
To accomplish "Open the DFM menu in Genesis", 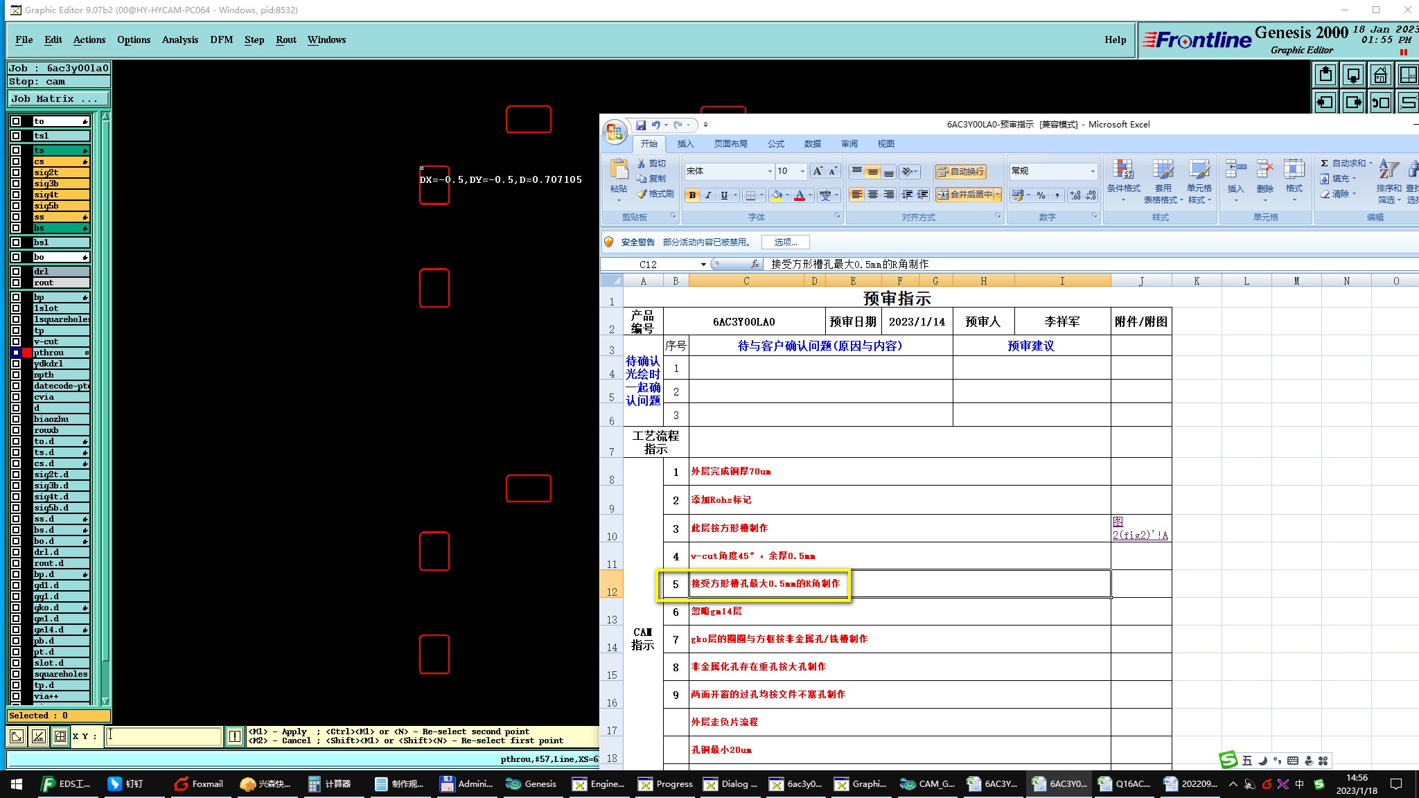I will 221,39.
